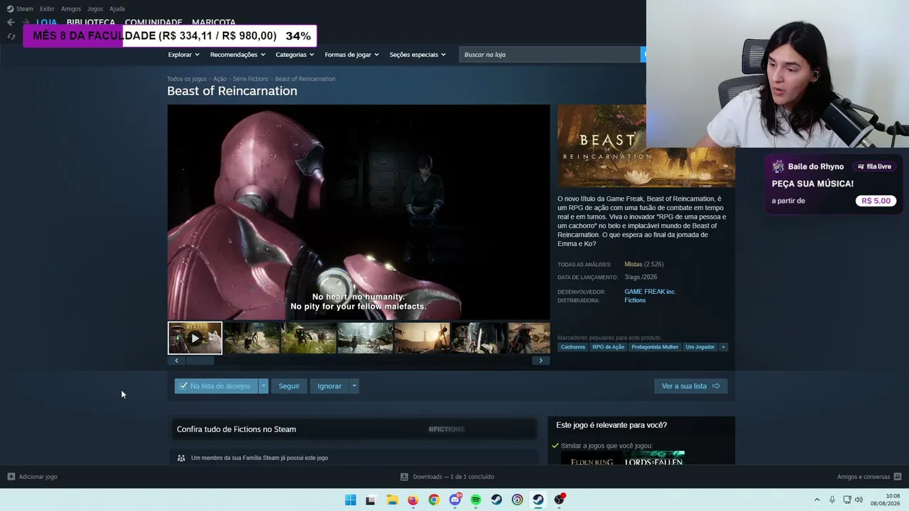Click the left arrow of the media strip
This screenshot has height=511, width=909.
pos(177,361)
